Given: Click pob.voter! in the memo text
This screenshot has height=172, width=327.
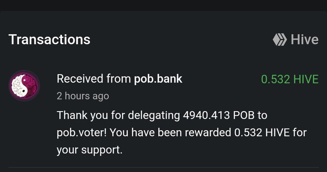Looking at the screenshot, I should (82, 133).
